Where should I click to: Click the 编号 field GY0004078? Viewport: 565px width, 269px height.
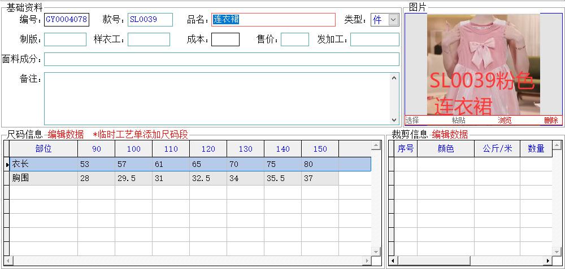coord(67,19)
